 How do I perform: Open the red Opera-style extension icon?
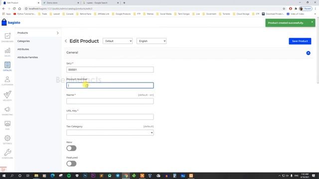point(291,9)
